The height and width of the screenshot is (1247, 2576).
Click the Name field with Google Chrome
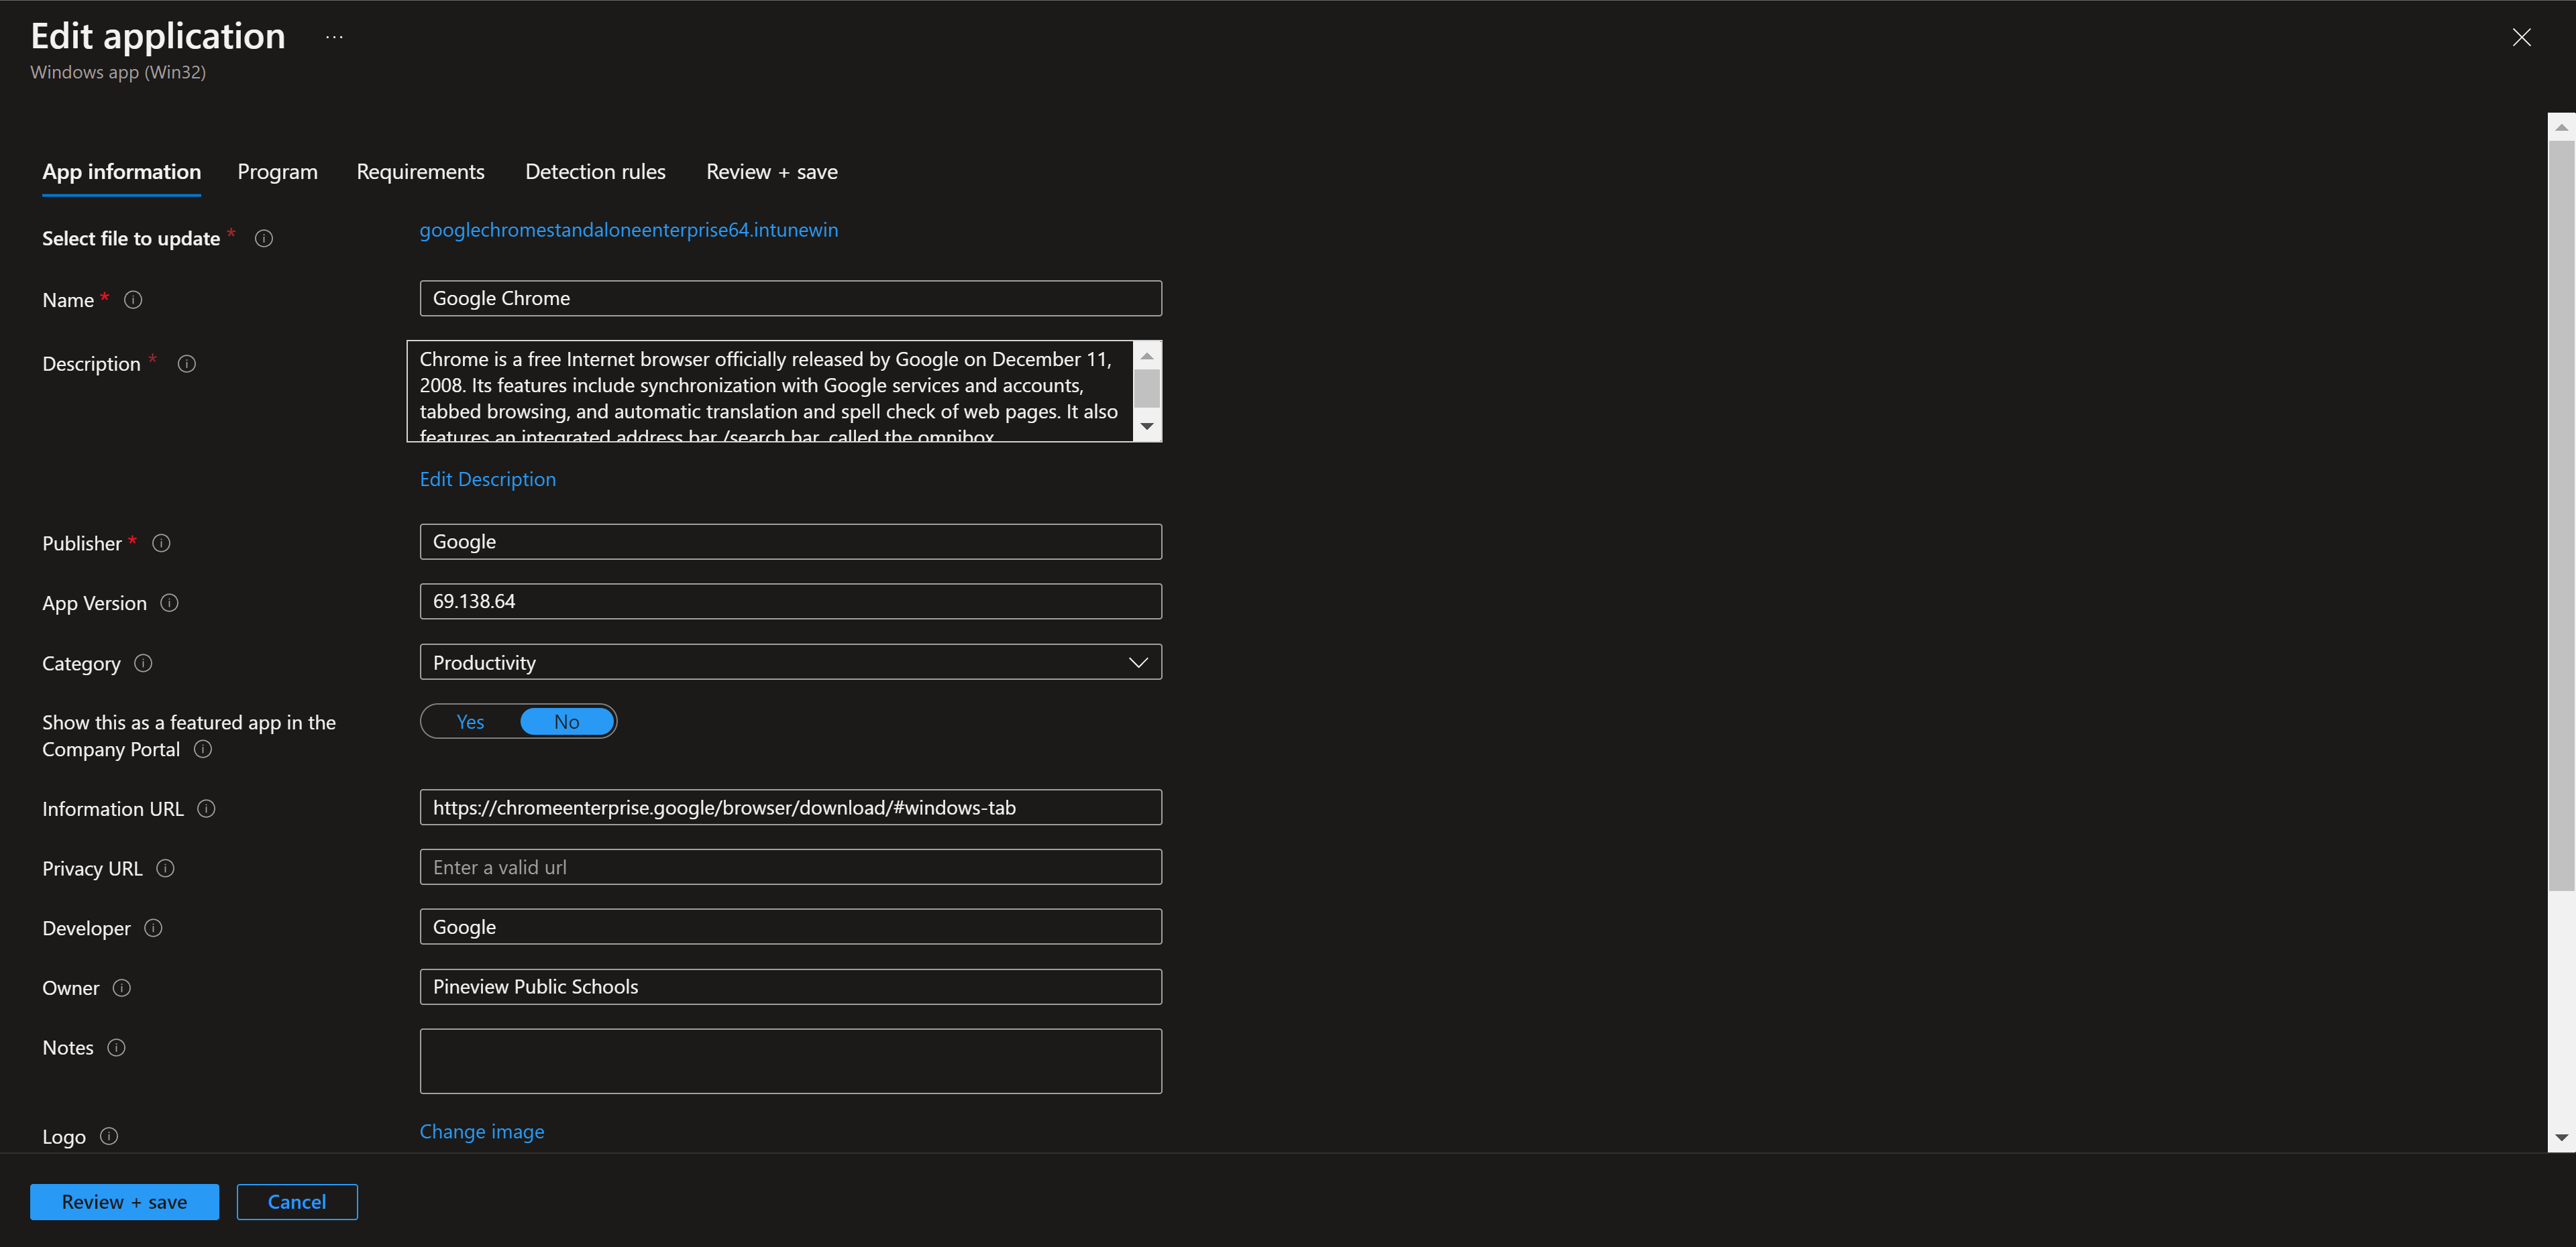(x=790, y=299)
